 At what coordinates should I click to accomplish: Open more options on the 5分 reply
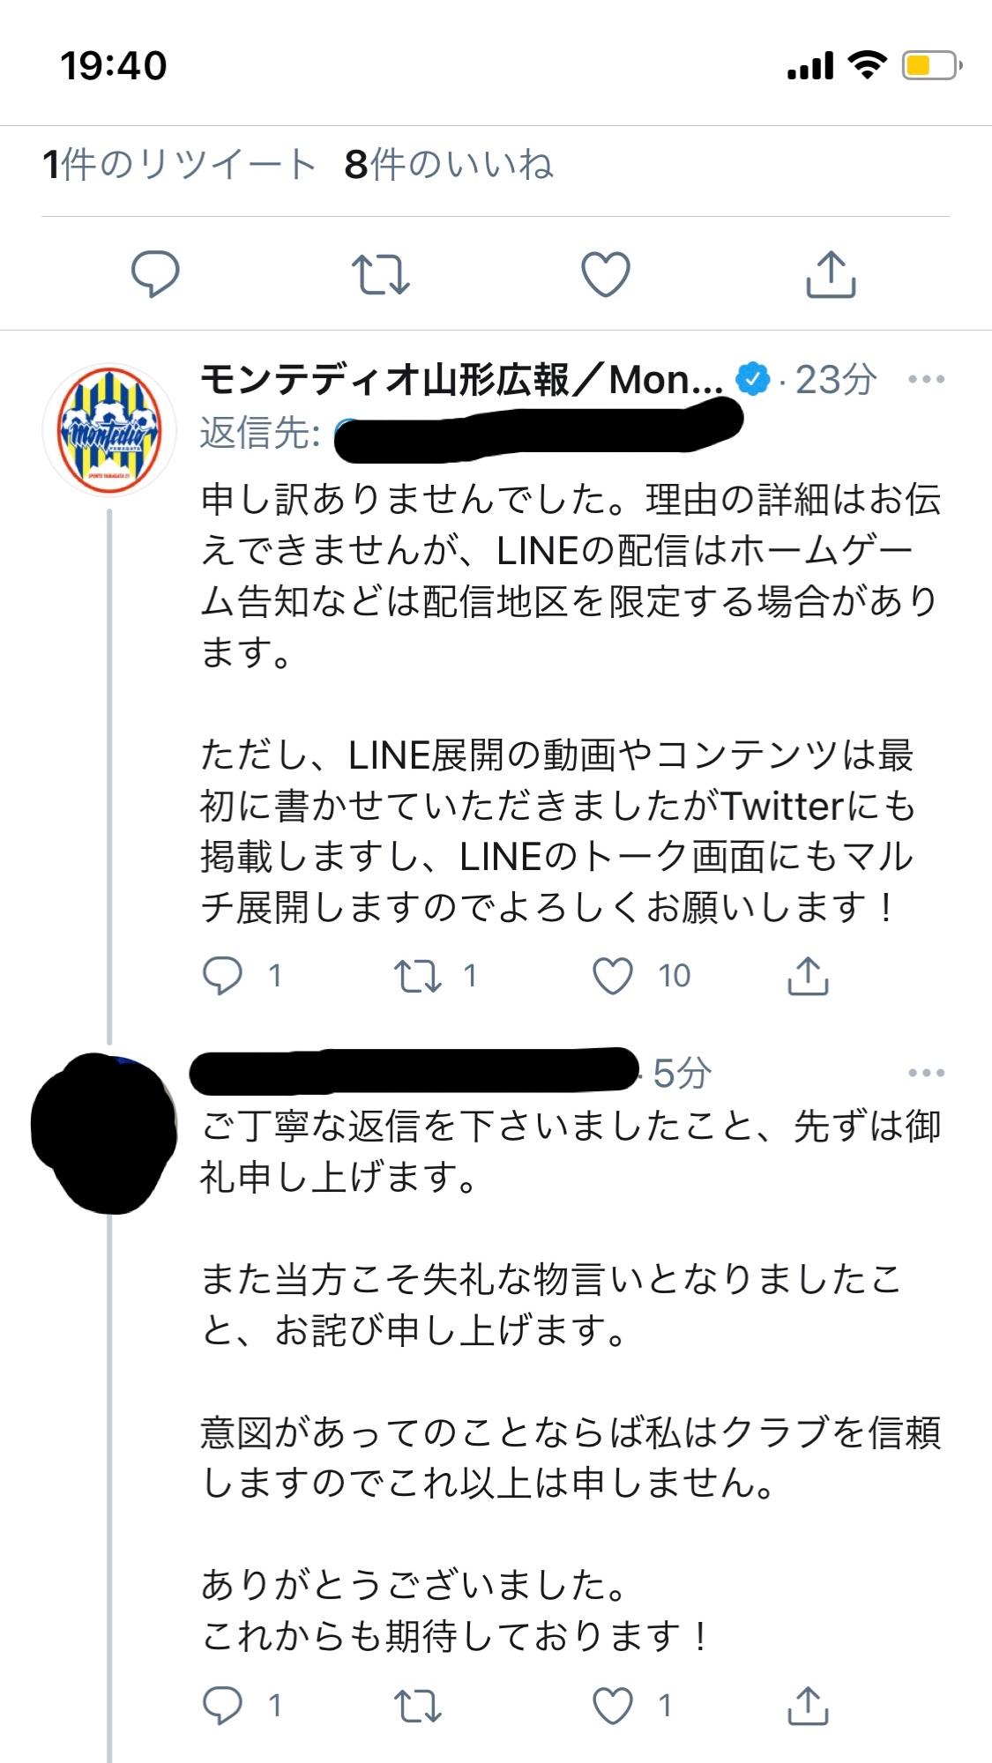[x=926, y=1073]
